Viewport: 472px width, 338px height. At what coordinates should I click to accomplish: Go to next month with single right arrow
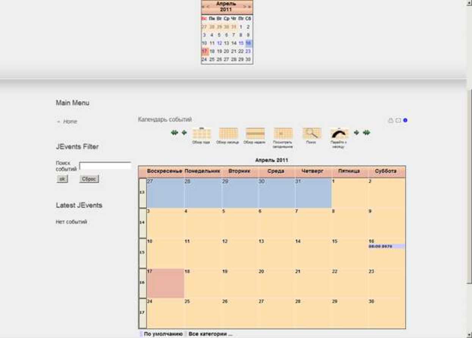[356, 132]
